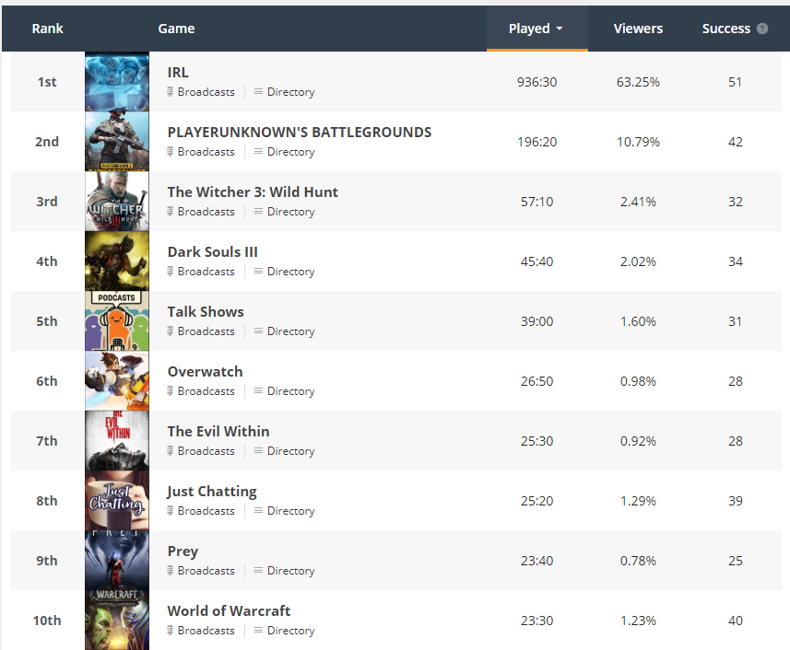The height and width of the screenshot is (650, 790).
Task: Open the Dark Souls III title link
Action: (x=212, y=252)
